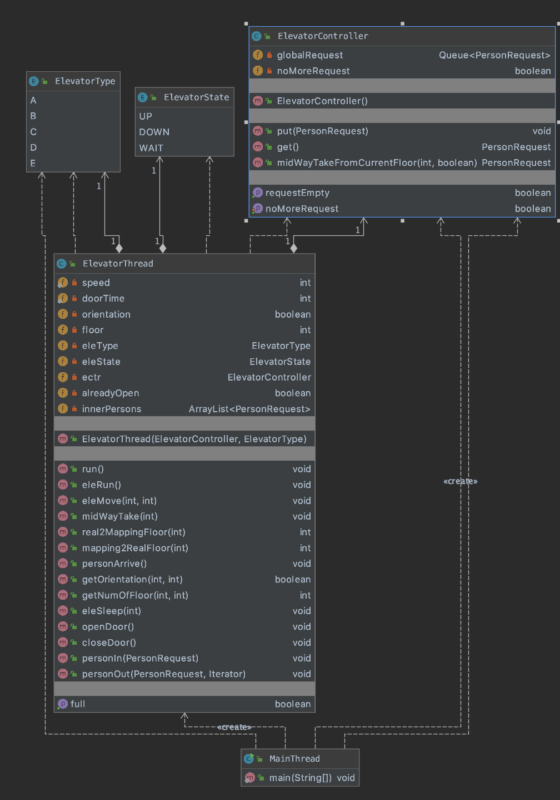Image resolution: width=560 pixels, height=800 pixels.
Task: Select the personArrive() method row
Action: 184,564
